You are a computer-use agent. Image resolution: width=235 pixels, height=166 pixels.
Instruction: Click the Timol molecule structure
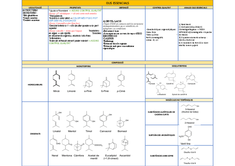(89, 119)
